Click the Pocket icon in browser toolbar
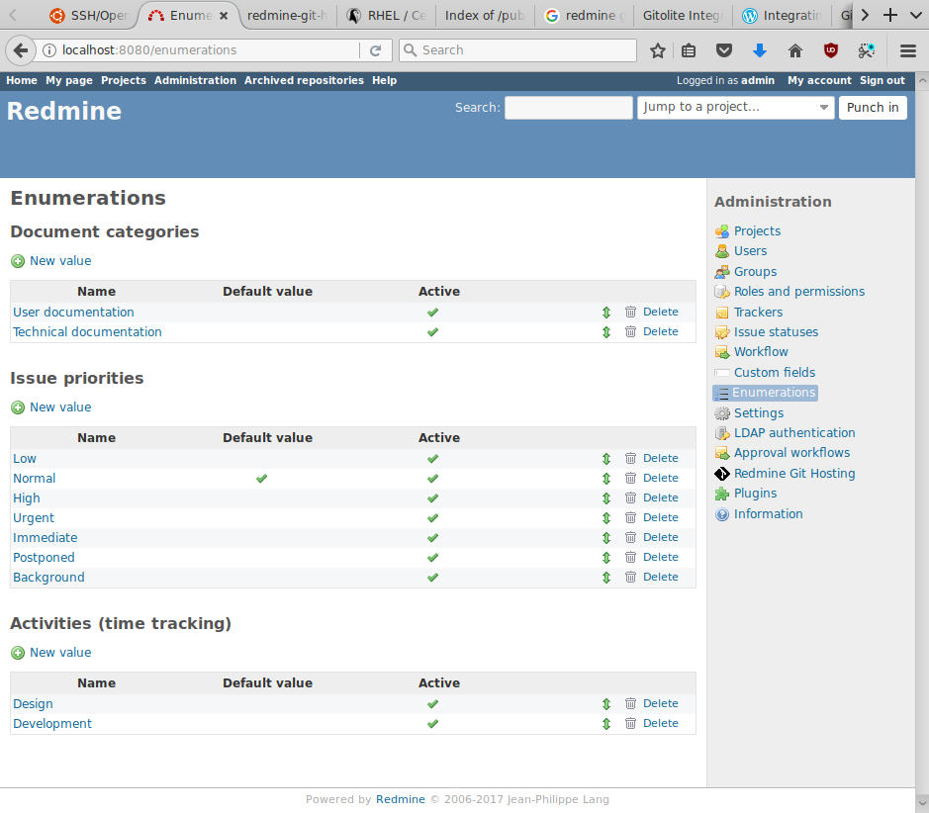Viewport: 929px width, 813px height. click(724, 50)
